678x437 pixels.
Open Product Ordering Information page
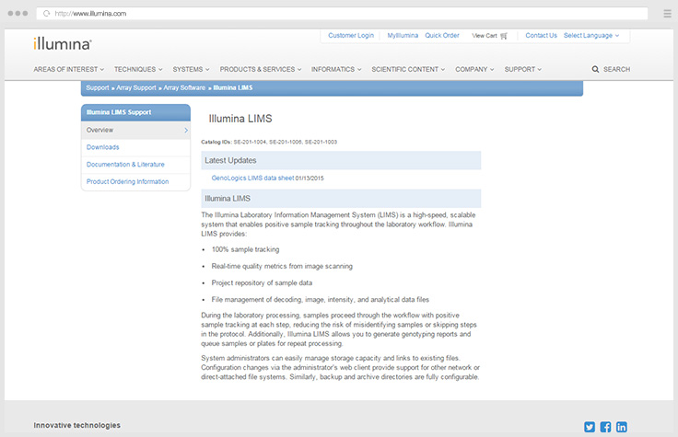[127, 182]
